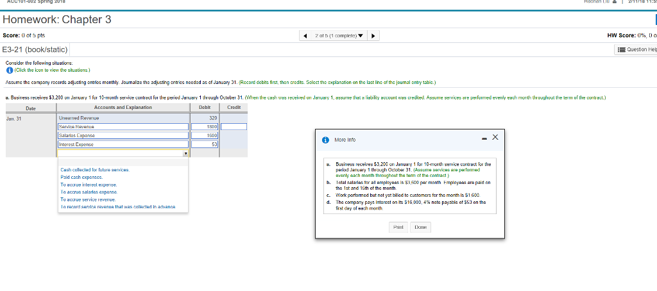Click the Service Revenue account field
657x291 pixels.
pyautogui.click(x=123, y=126)
